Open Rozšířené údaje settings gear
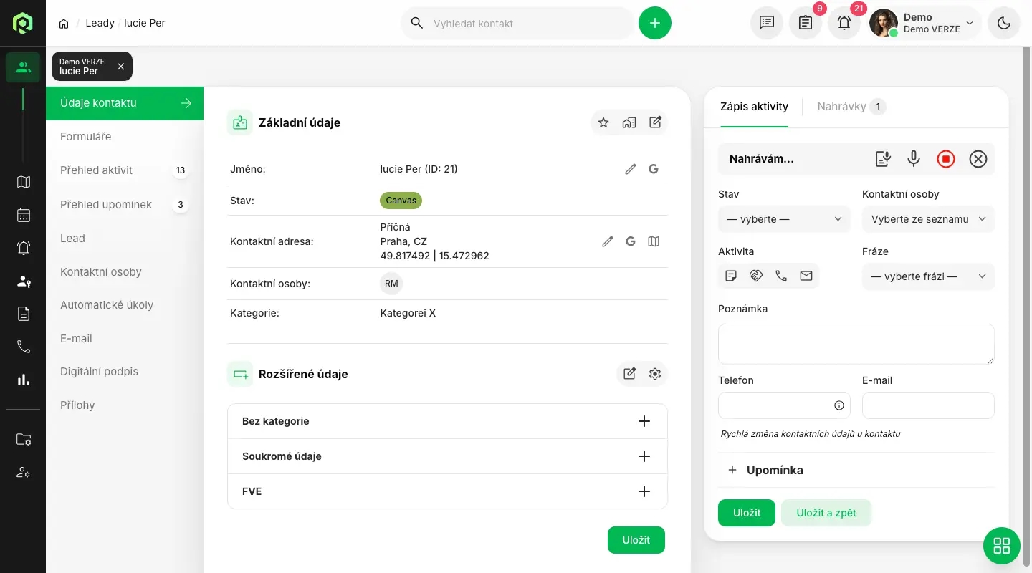Image resolution: width=1032 pixels, height=573 pixels. coord(655,374)
